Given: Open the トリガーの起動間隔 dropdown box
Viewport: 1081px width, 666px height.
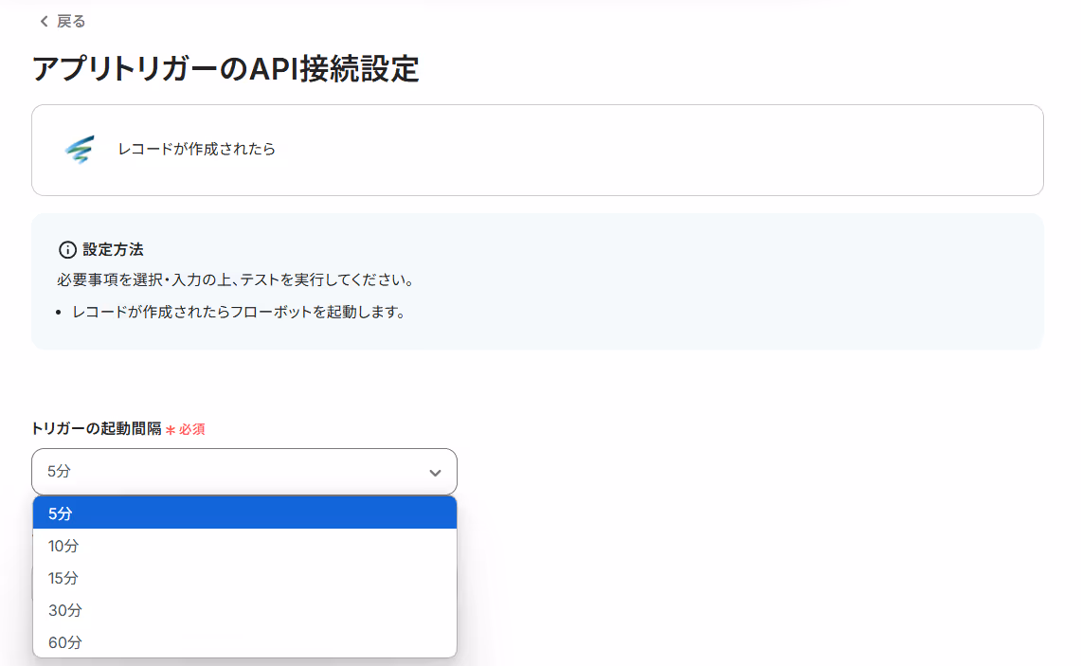Looking at the screenshot, I should [244, 472].
